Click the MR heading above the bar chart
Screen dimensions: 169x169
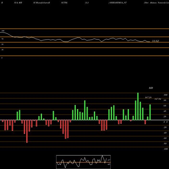(151, 88)
